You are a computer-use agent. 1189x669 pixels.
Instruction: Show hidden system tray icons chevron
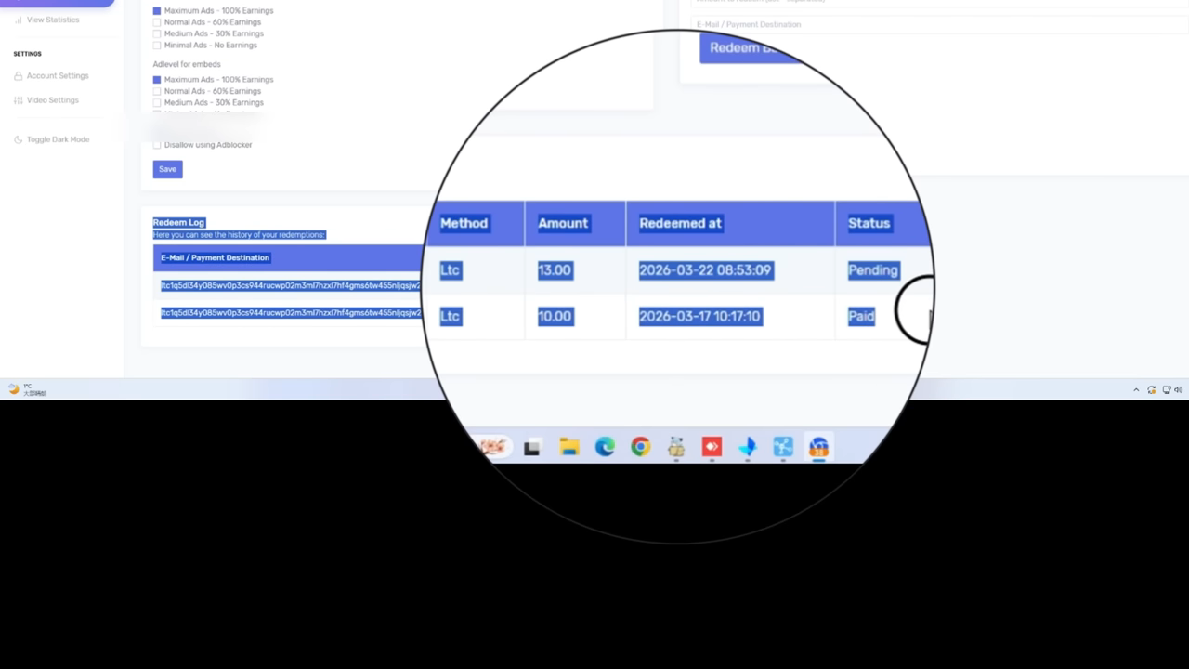click(1136, 390)
